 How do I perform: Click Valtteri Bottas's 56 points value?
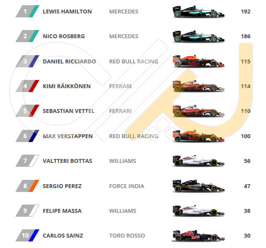[247, 161]
